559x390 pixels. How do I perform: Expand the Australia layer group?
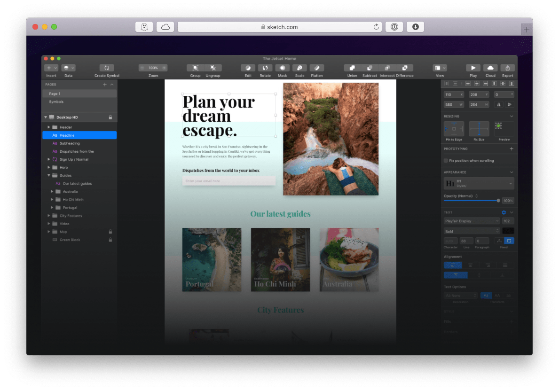52,191
